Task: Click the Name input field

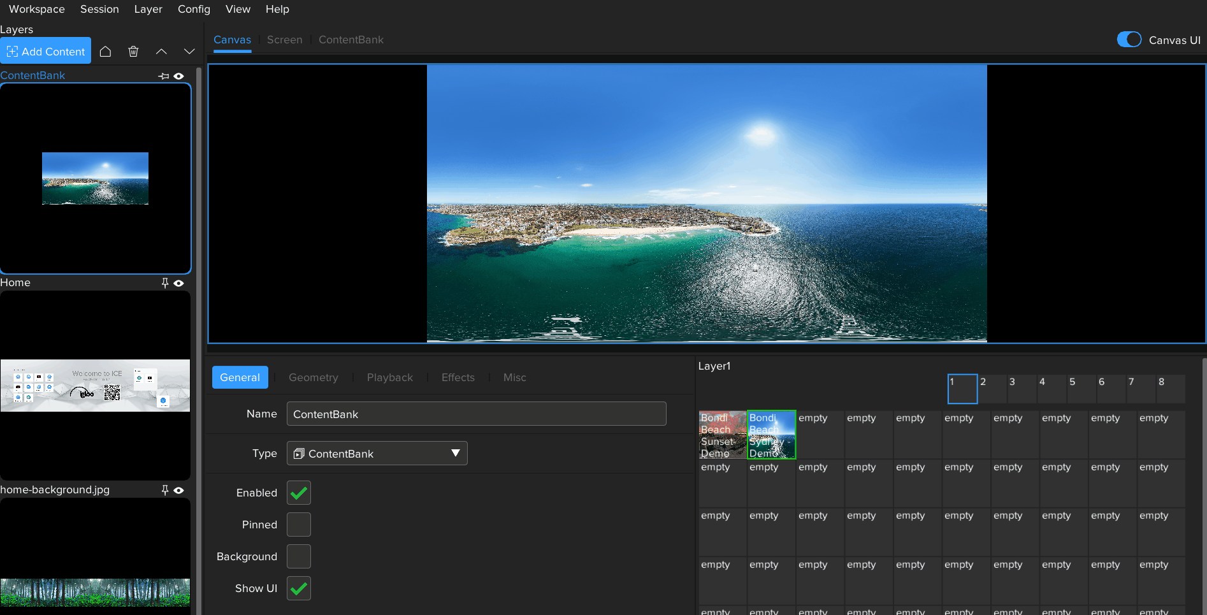Action: point(476,414)
